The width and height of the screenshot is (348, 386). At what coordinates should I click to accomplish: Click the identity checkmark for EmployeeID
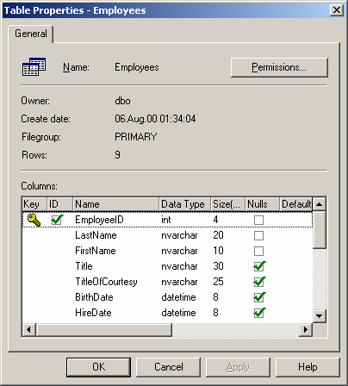pyautogui.click(x=57, y=220)
